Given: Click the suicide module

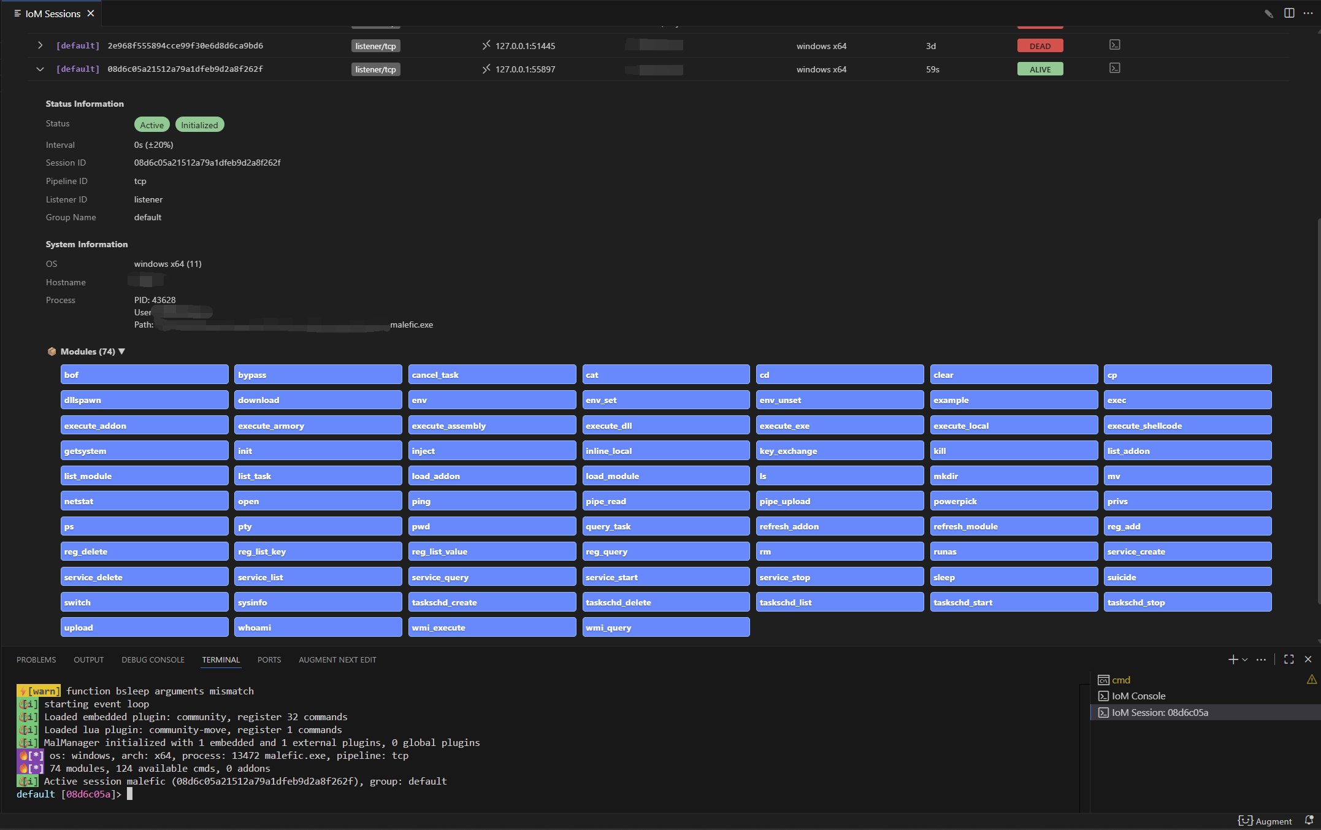Looking at the screenshot, I should 1187,577.
